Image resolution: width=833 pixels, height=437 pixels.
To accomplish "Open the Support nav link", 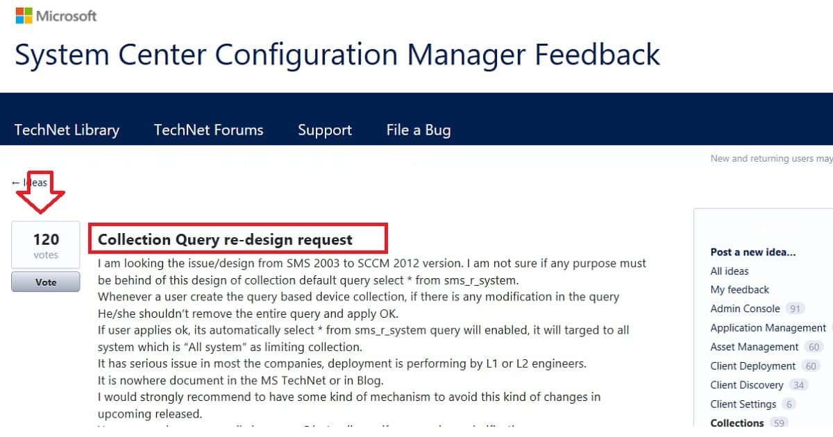I will coord(325,130).
